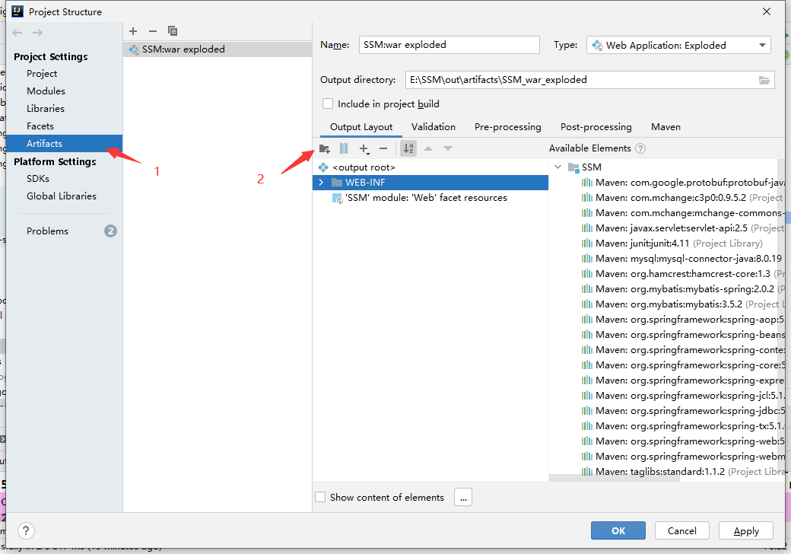Open the help question mark icon
This screenshot has width=791, height=554.
tap(25, 530)
